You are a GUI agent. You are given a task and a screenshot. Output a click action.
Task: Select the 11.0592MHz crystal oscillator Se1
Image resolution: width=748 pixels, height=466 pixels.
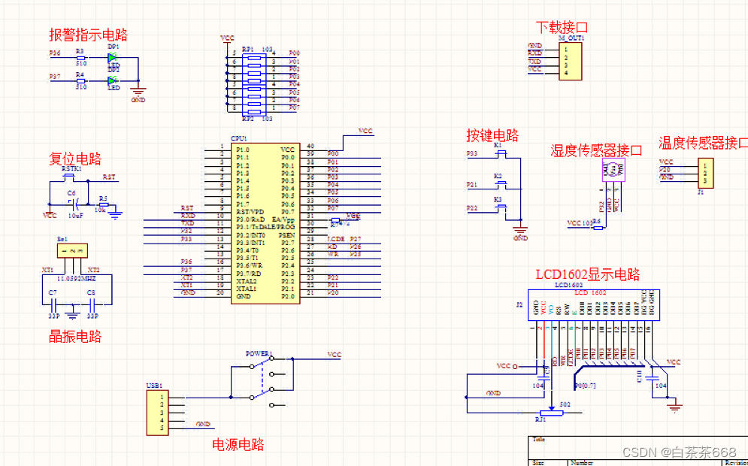tap(73, 250)
